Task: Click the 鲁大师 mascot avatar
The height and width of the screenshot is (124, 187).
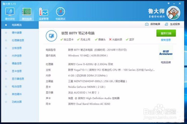Action: click(x=173, y=13)
